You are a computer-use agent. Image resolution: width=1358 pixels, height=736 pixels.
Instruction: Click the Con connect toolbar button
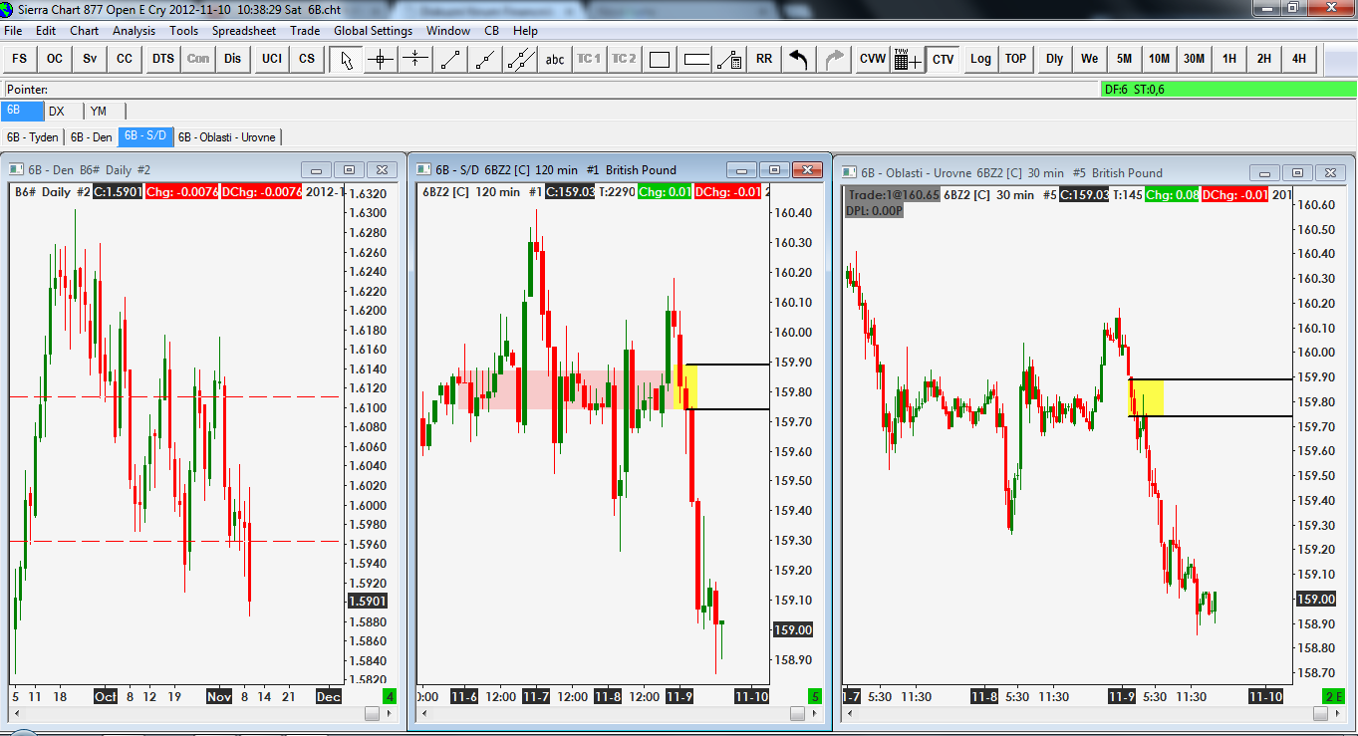[198, 59]
